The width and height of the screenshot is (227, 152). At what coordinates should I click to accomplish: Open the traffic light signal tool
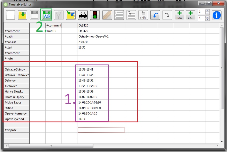[x=95, y=15]
